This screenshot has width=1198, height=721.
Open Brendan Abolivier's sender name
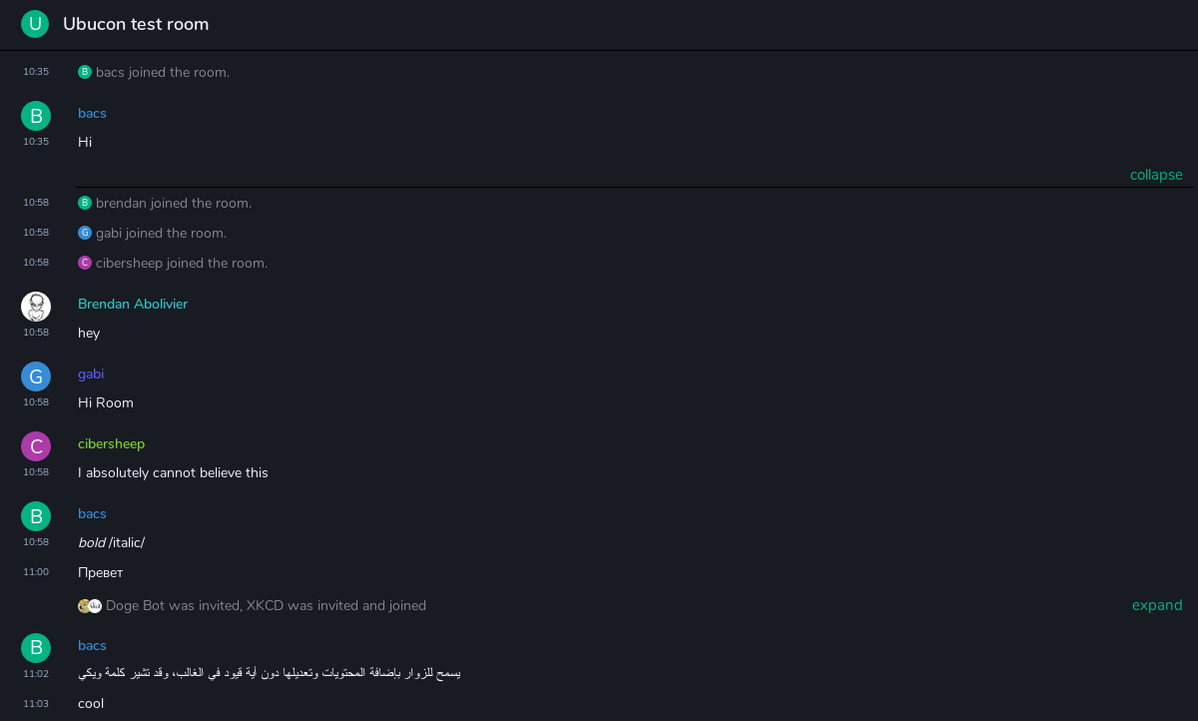(x=133, y=304)
